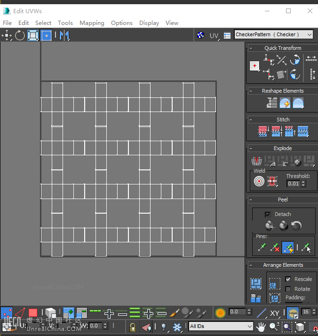Open the Tools menu
The height and width of the screenshot is (336, 318).
click(65, 23)
